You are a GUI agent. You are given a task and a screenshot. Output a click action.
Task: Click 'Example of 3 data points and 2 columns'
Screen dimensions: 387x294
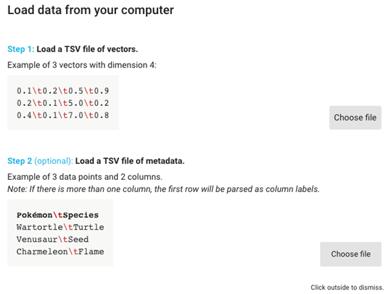tap(84, 177)
